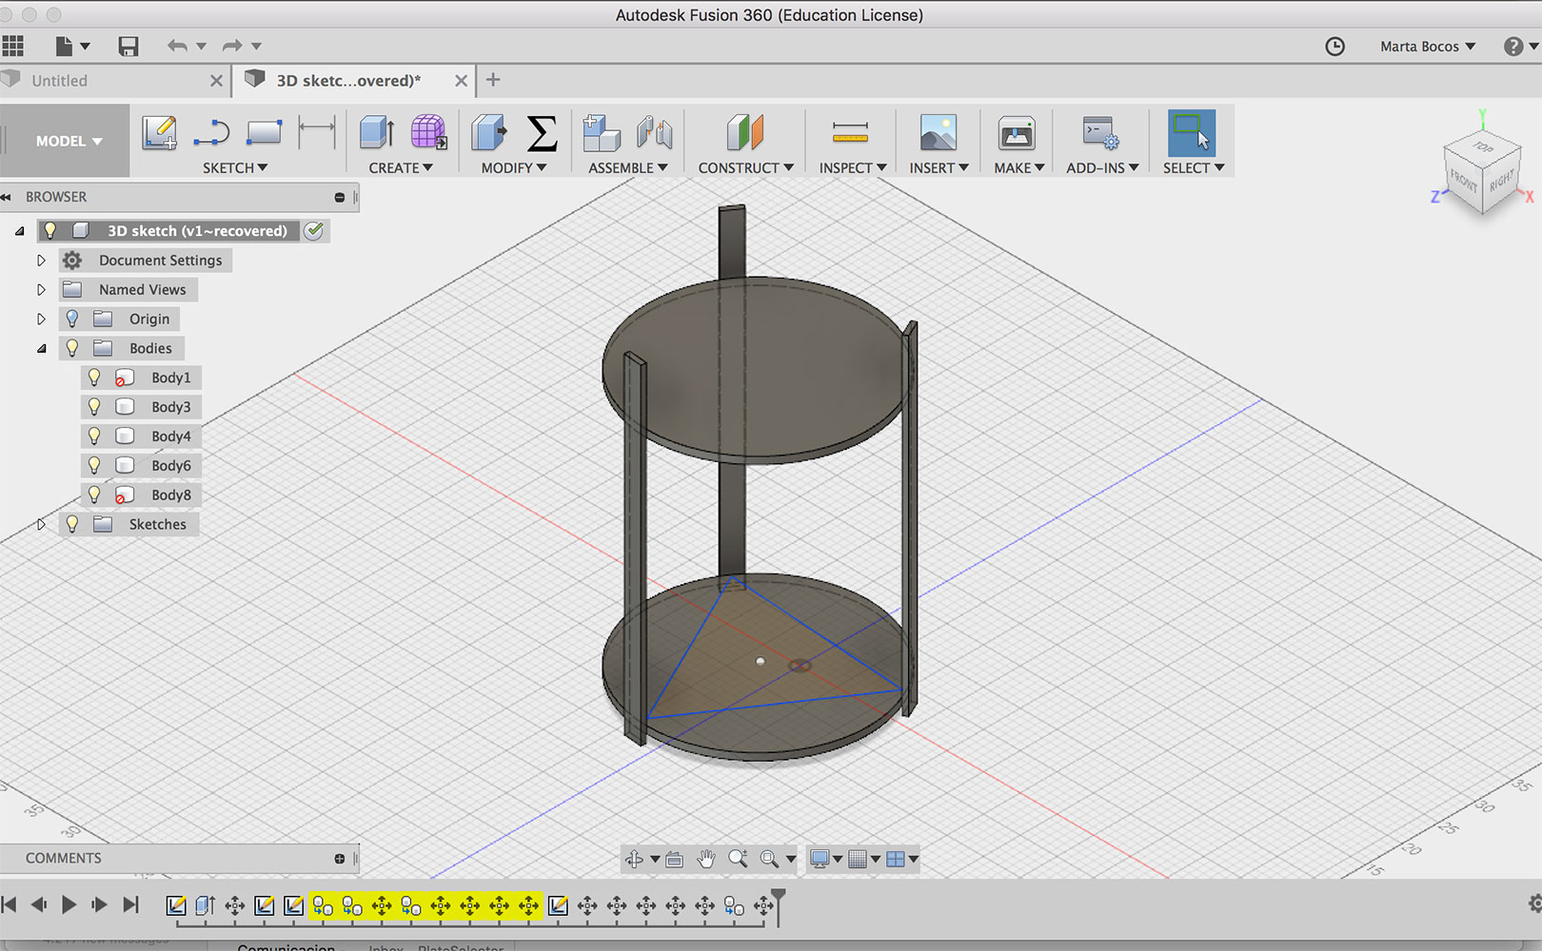The image size is (1542, 951).
Task: Collapse the BROWSER panel arrows
Action: point(6,197)
